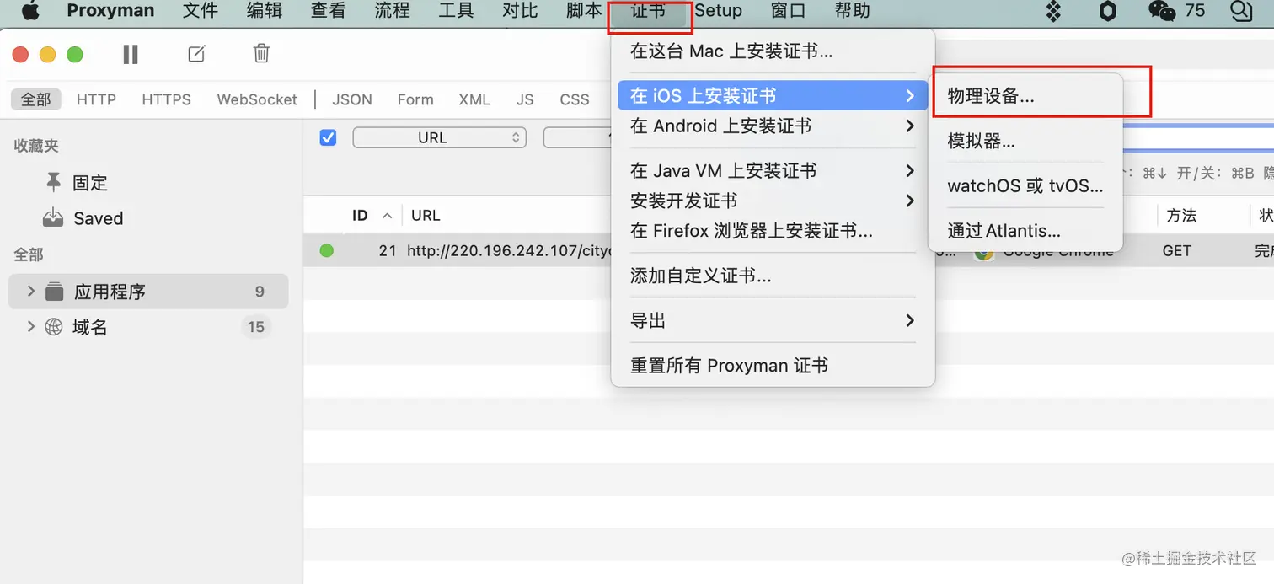This screenshot has height=584, width=1274.
Task: Open the 脚本 menu
Action: 584,11
